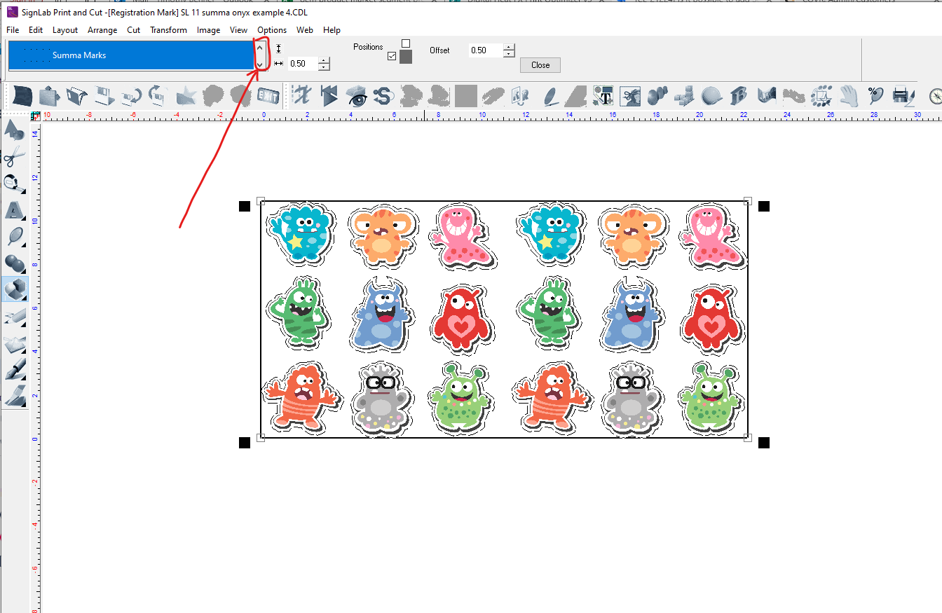Click the Summa Marks dropdown up arrow

pyautogui.click(x=260, y=49)
